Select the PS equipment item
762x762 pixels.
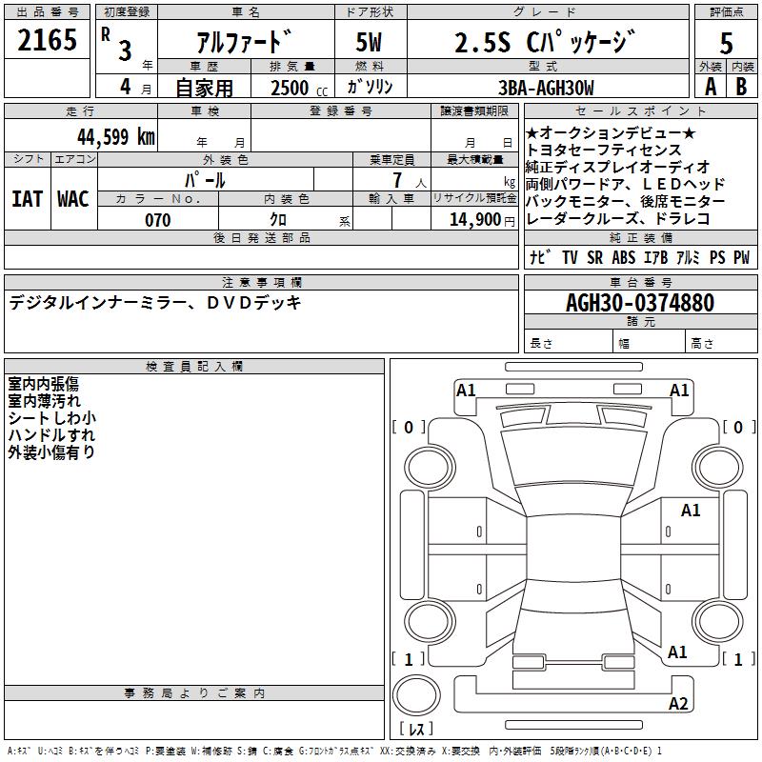click(x=717, y=257)
